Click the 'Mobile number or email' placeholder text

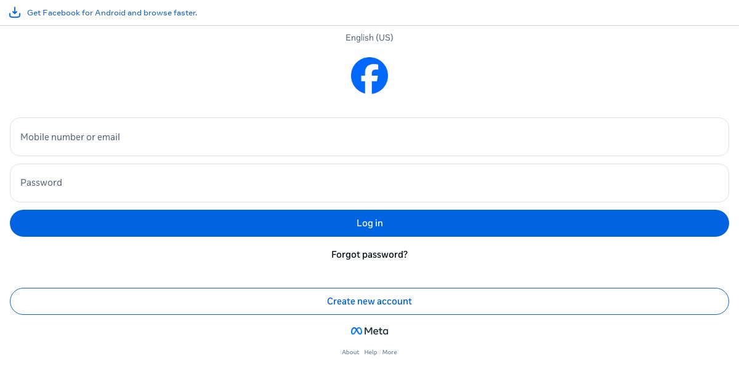coord(70,137)
